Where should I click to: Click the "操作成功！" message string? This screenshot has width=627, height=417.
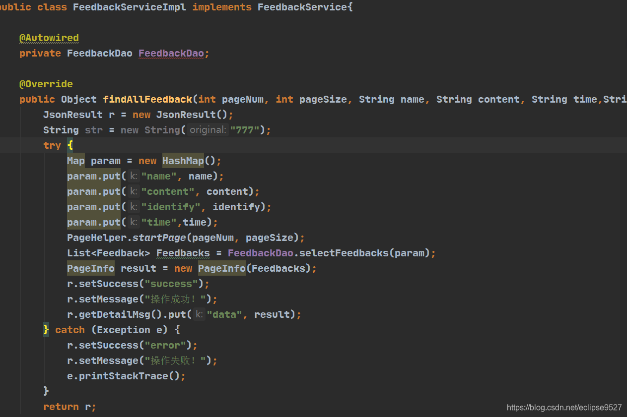[175, 299]
